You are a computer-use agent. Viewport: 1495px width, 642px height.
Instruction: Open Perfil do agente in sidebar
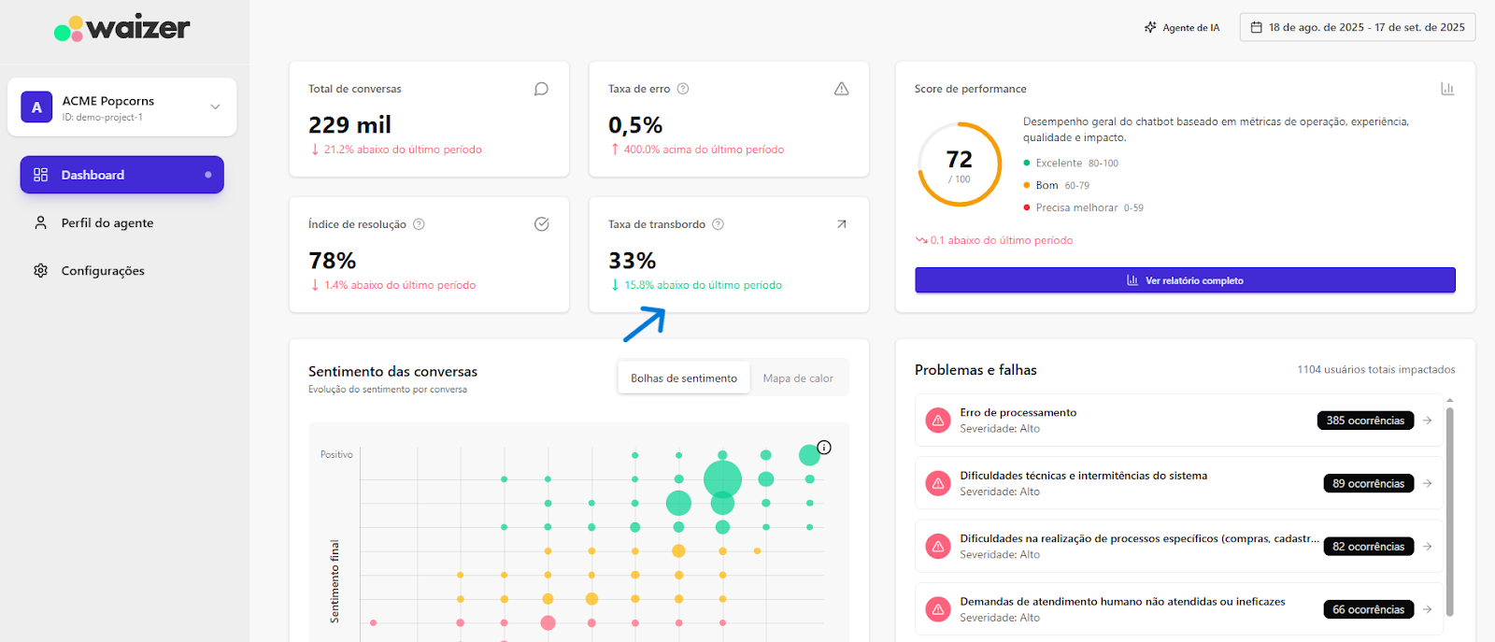pyautogui.click(x=107, y=223)
